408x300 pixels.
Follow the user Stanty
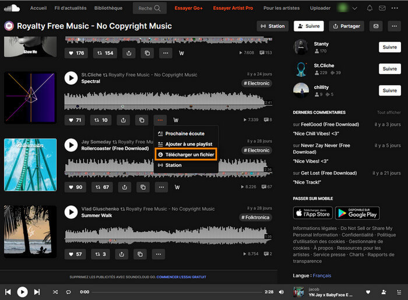click(x=390, y=47)
